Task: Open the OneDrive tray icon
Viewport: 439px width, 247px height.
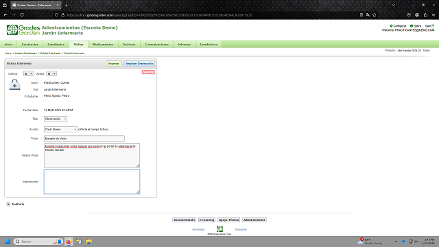Action: point(403,242)
